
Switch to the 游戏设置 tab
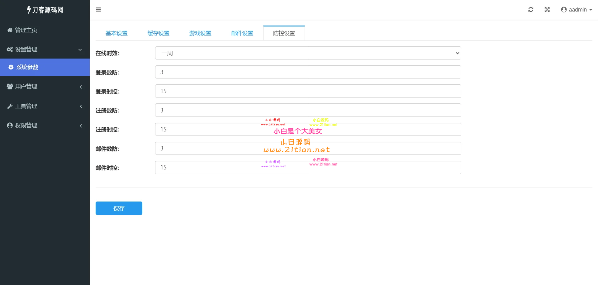point(200,33)
